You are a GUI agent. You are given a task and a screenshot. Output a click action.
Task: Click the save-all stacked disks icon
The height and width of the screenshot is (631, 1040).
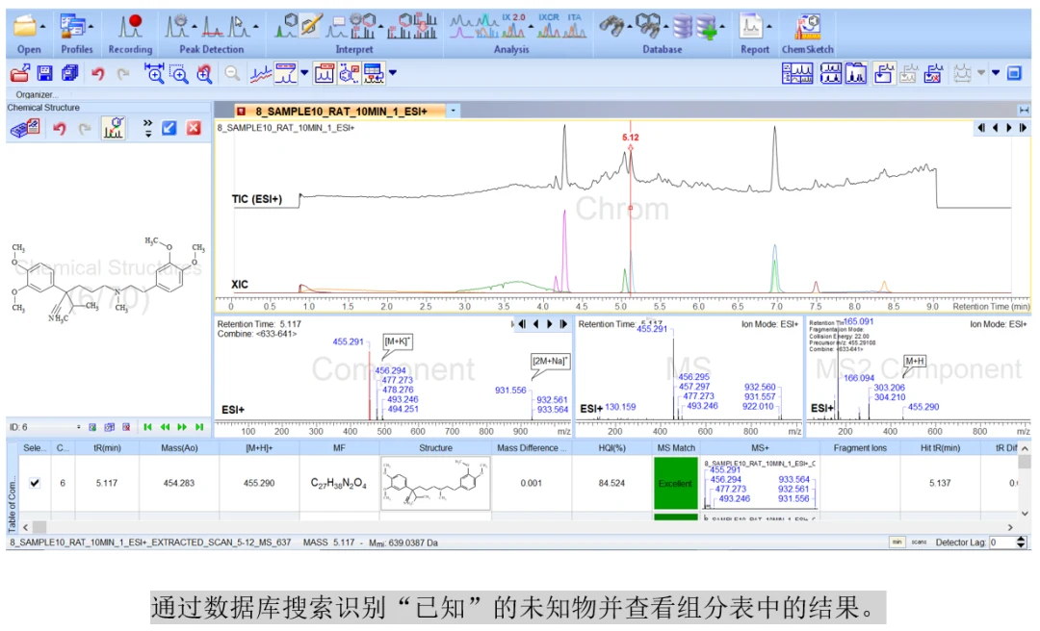click(69, 73)
